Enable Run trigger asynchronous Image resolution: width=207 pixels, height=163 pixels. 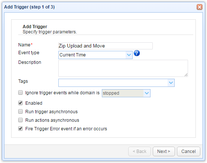click(20, 111)
